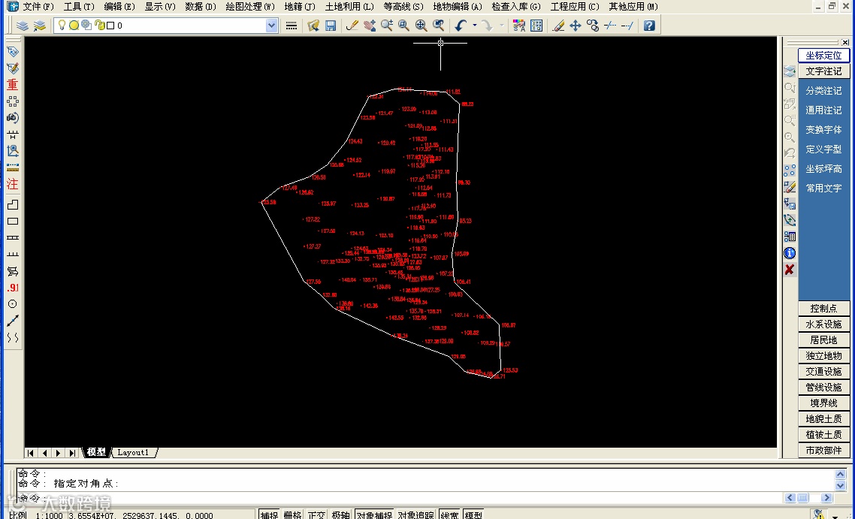
Task: Select the trim tool icon
Action: (x=610, y=26)
